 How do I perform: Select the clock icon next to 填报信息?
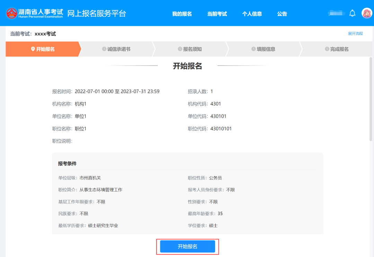tap(253, 49)
